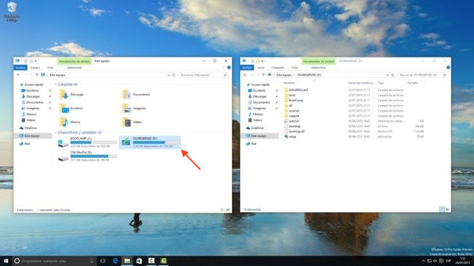This screenshot has width=474, height=266.
Task: Go up one level in OSXRESERVED window
Action: (x=263, y=74)
